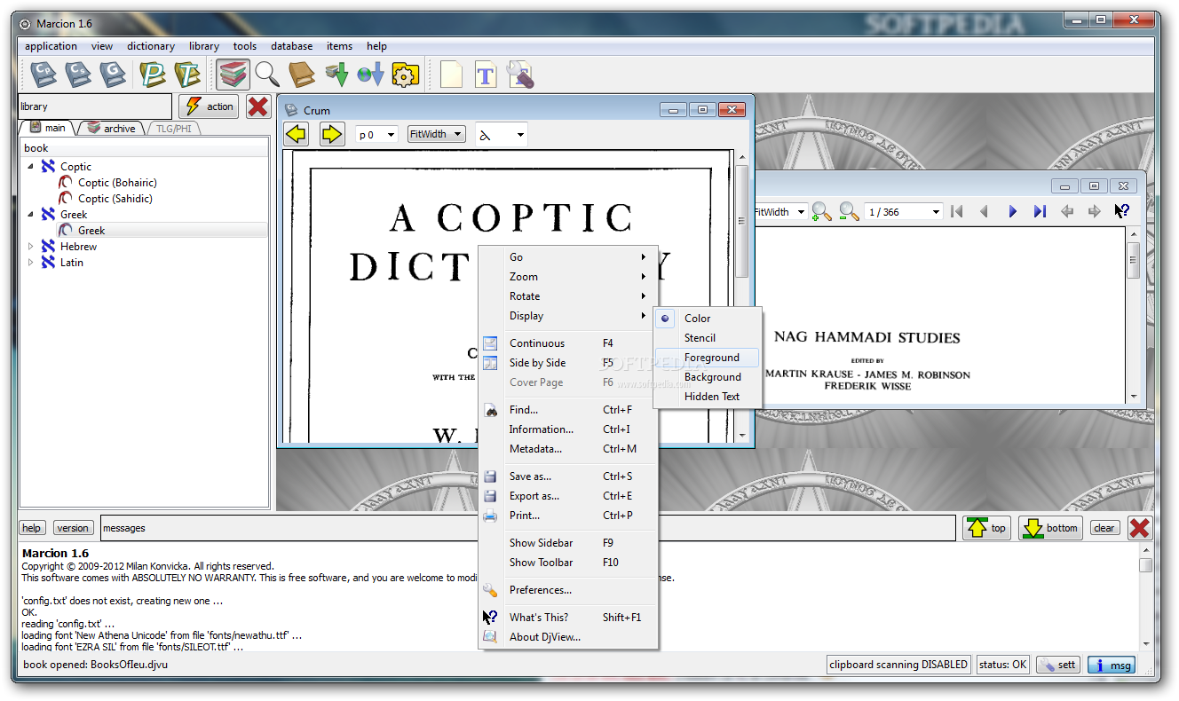Open the Coptic letter dropdown in Crum

[x=502, y=135]
